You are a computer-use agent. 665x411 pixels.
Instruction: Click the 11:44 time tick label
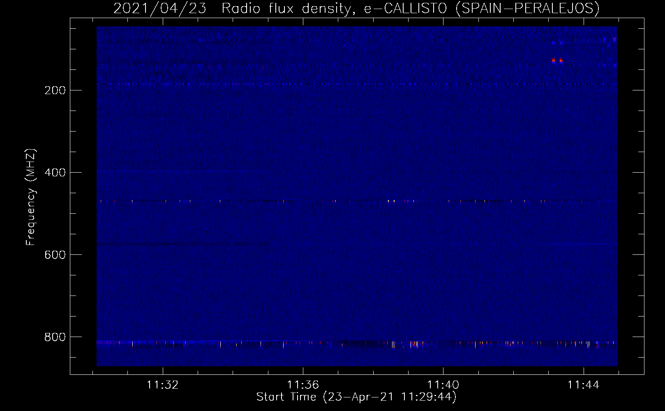(584, 385)
